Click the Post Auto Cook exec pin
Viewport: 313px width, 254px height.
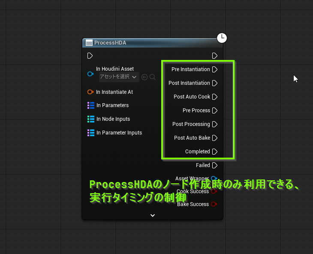[x=214, y=97]
